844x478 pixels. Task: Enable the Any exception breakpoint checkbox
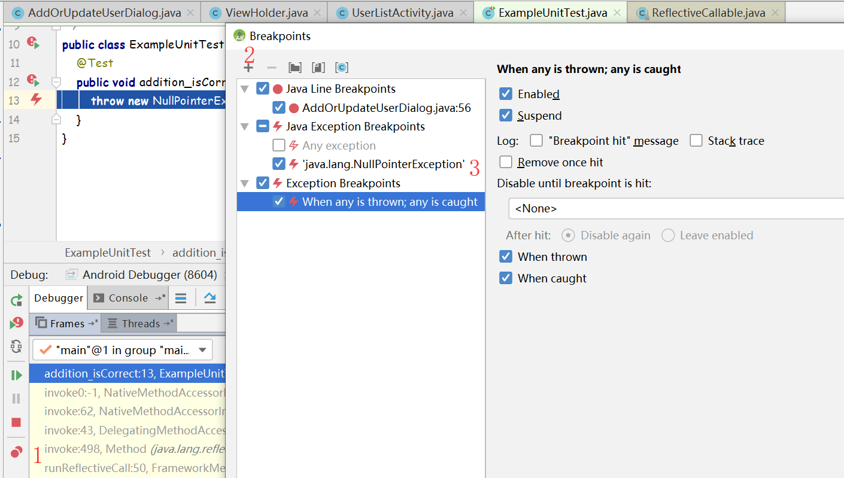click(279, 145)
